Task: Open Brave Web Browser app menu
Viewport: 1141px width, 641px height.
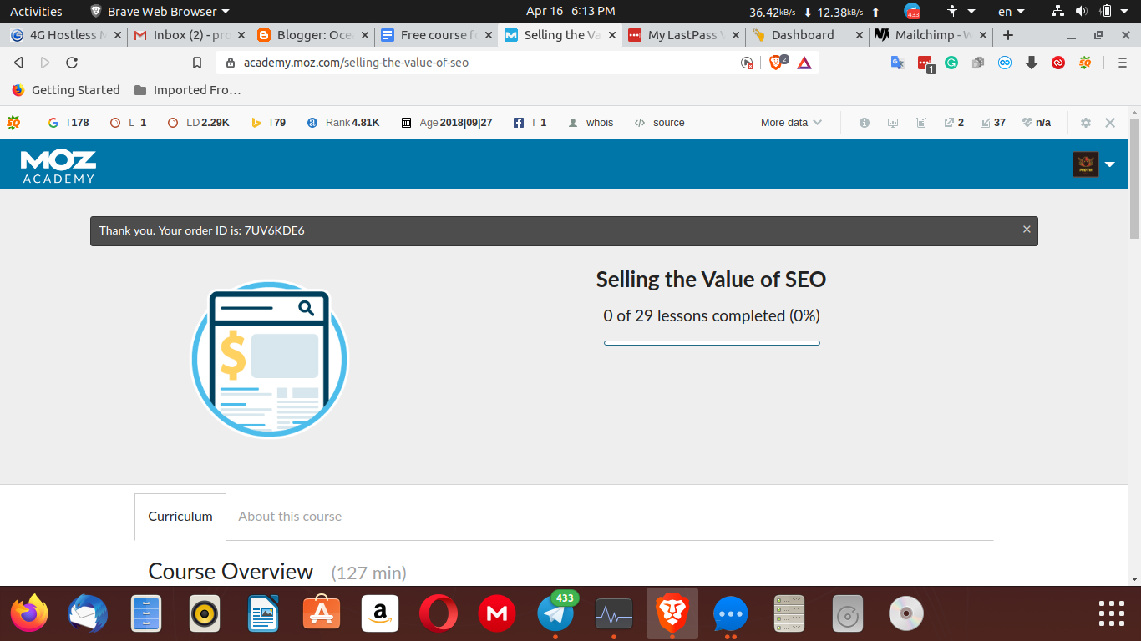Action: pyautogui.click(x=159, y=12)
